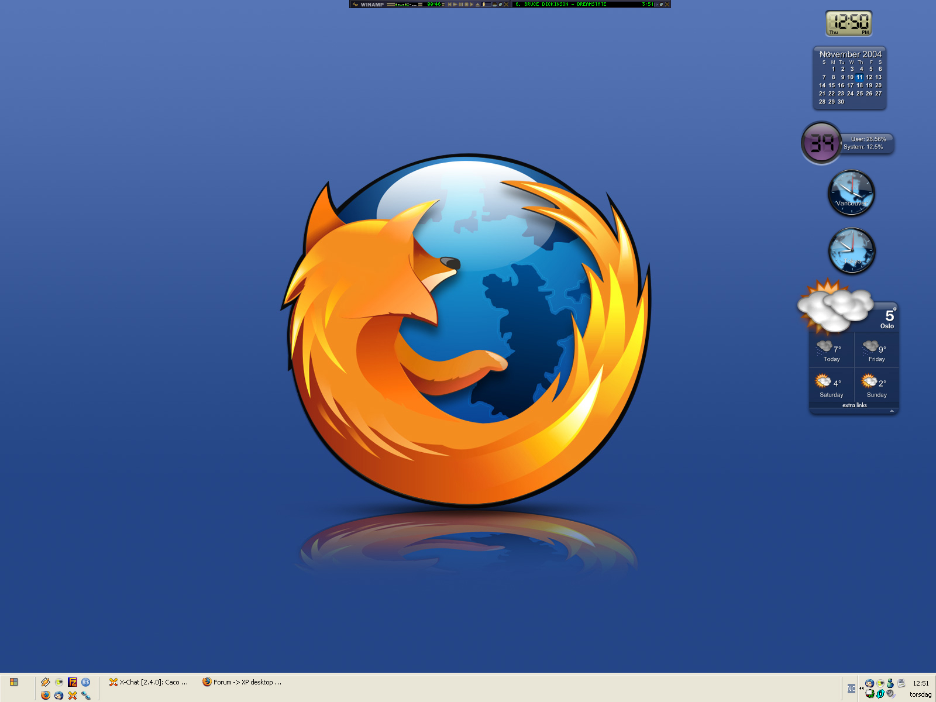
Task: Launch Winamp from the quick launch bar
Action: coord(46,682)
